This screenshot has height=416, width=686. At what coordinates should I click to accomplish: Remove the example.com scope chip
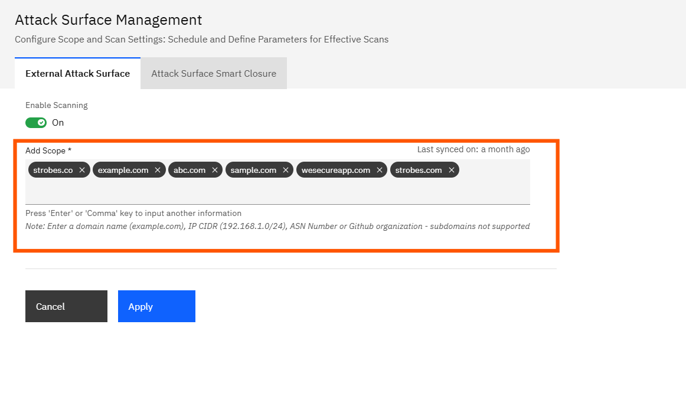click(x=158, y=170)
